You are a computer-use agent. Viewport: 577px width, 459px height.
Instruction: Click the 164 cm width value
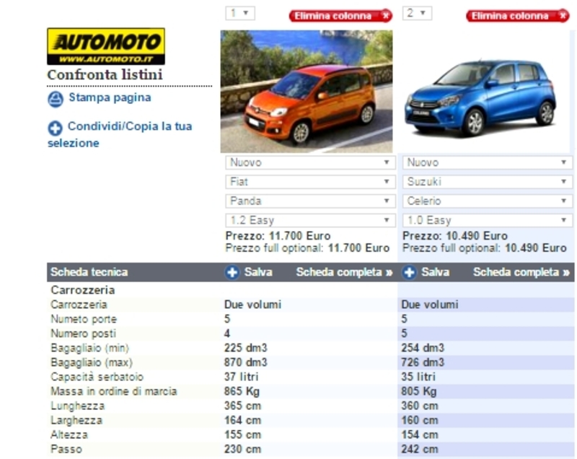coord(243,420)
